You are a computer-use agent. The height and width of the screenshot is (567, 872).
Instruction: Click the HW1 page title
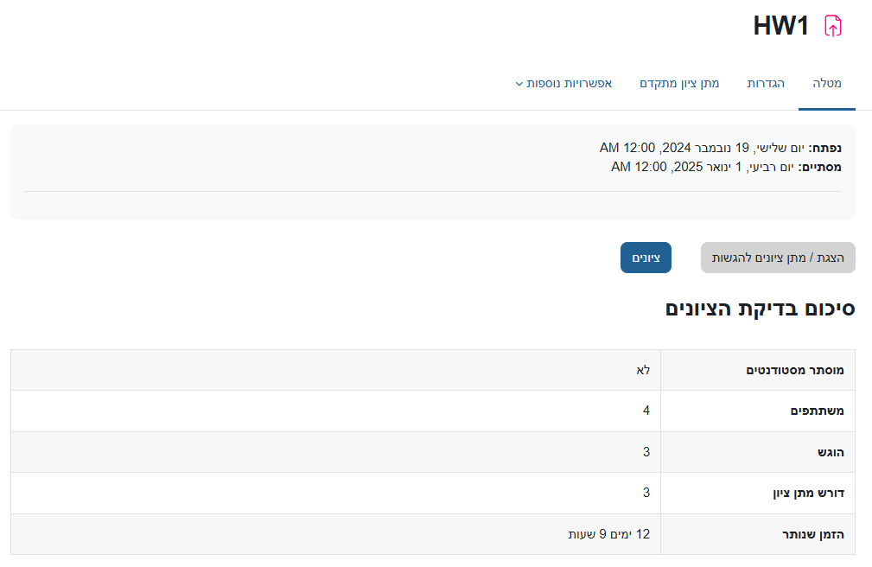[x=780, y=26]
